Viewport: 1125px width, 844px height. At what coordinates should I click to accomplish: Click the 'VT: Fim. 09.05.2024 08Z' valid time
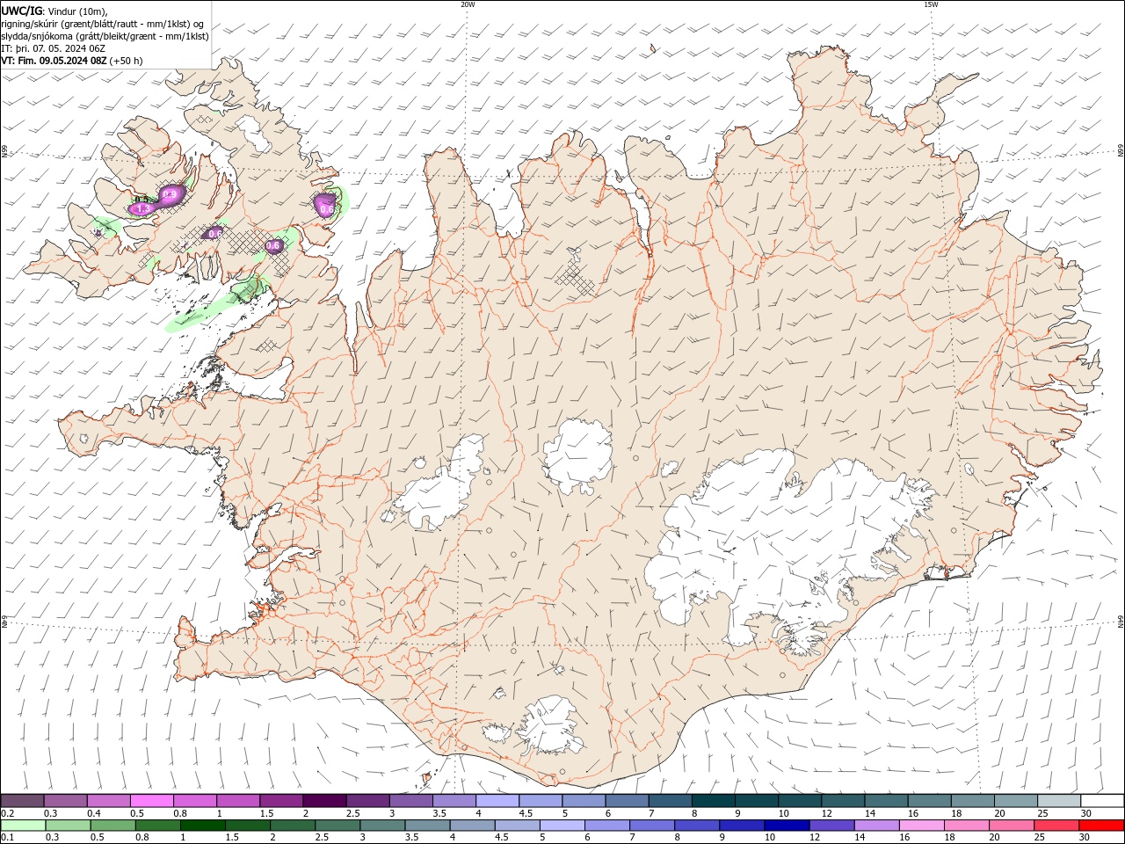click(x=54, y=61)
